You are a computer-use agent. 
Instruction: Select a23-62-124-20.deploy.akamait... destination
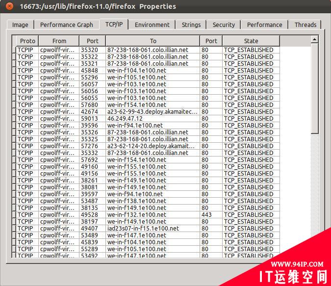[153, 146]
